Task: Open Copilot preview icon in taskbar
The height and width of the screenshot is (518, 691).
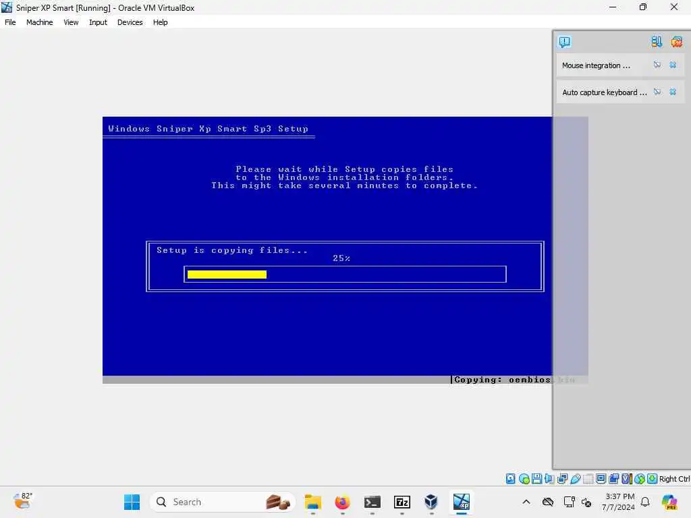Action: [x=669, y=502]
